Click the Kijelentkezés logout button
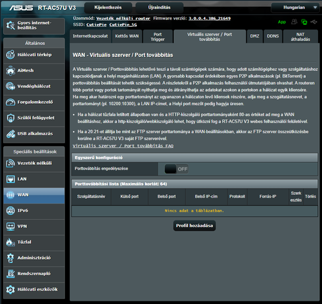322x304 pixels. coord(108,7)
